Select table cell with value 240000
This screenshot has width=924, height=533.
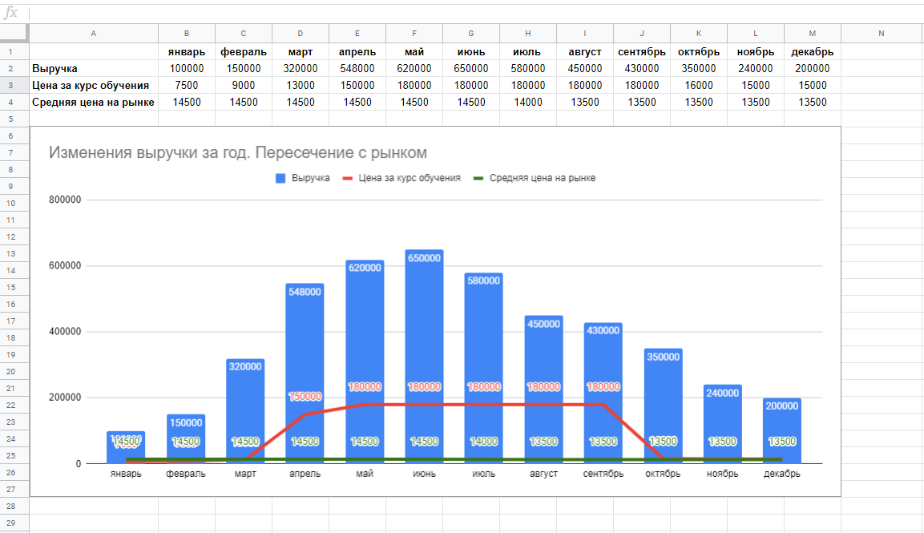tap(756, 69)
